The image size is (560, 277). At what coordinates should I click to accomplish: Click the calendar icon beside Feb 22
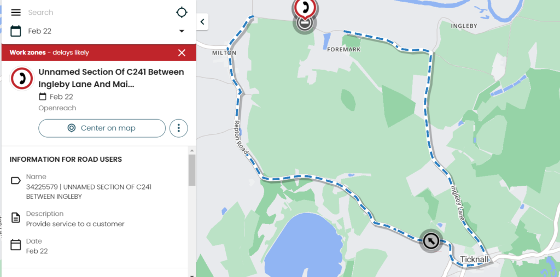16,31
